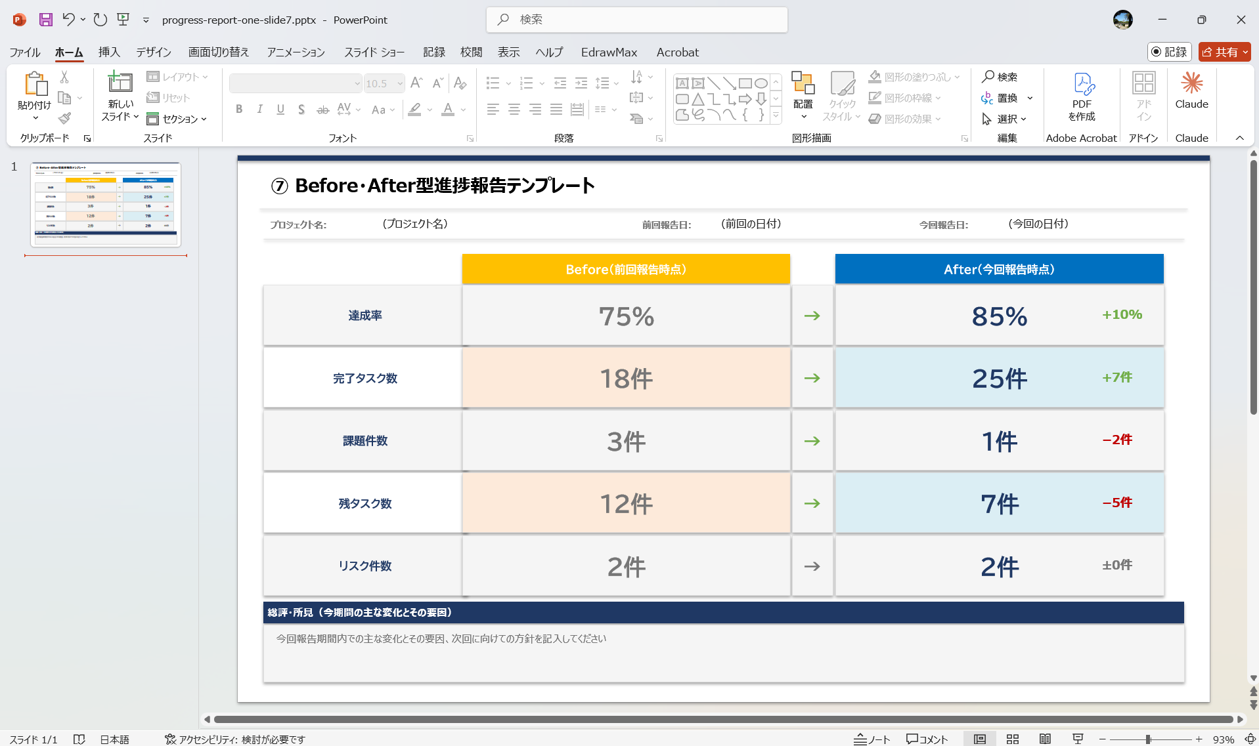Viewport: 1259px width, 746px height.
Task: Open the Font Color dropdown arrow
Action: point(464,110)
